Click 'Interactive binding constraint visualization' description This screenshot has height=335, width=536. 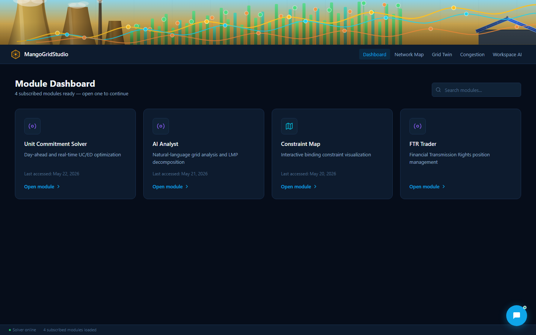(326, 154)
